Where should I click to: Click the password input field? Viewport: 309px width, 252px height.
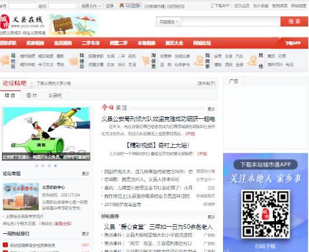tap(63, 6)
